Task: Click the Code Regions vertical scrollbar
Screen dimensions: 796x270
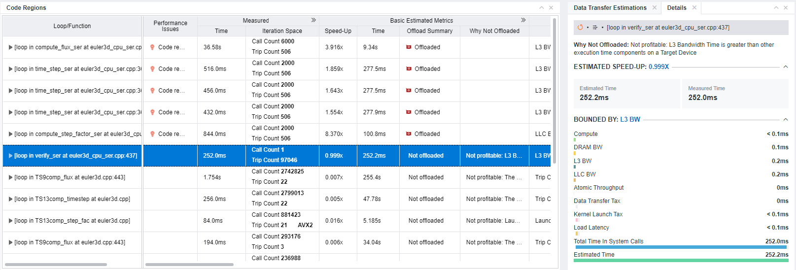Action: [554, 89]
